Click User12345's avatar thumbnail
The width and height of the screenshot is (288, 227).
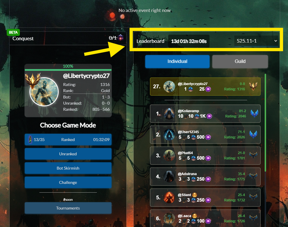pos(169,135)
